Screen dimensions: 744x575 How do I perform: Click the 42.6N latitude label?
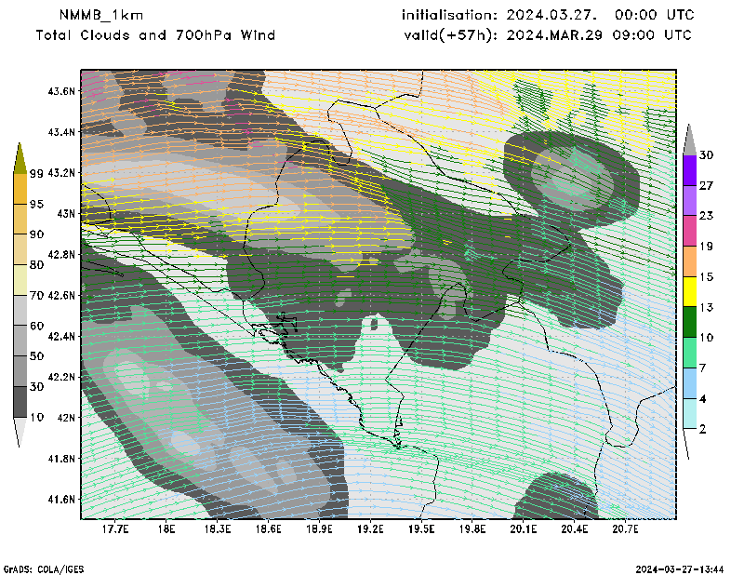(x=61, y=295)
